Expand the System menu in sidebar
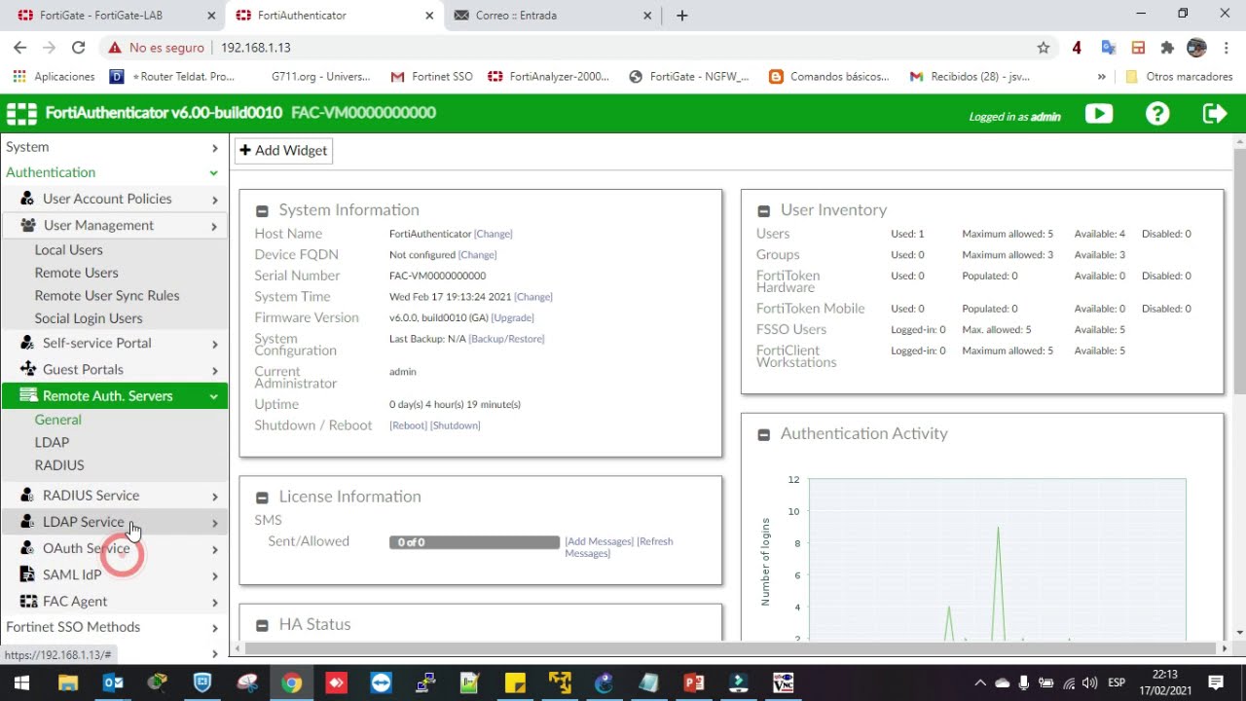 (x=114, y=147)
